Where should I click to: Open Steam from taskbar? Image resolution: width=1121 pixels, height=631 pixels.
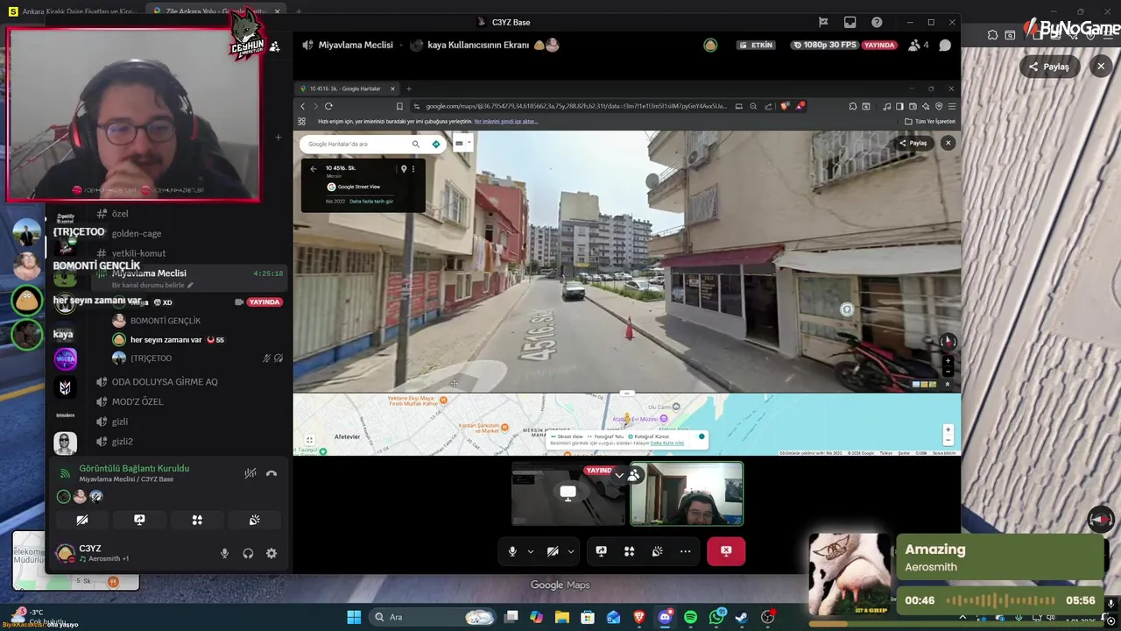click(743, 617)
